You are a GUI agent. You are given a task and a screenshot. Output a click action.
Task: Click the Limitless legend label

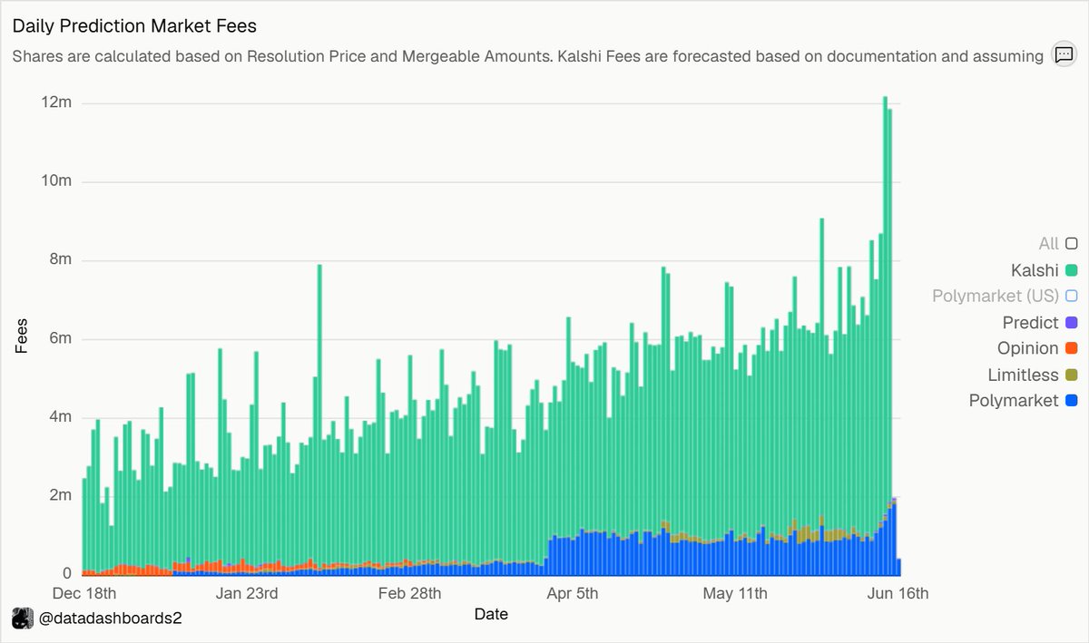[1024, 375]
